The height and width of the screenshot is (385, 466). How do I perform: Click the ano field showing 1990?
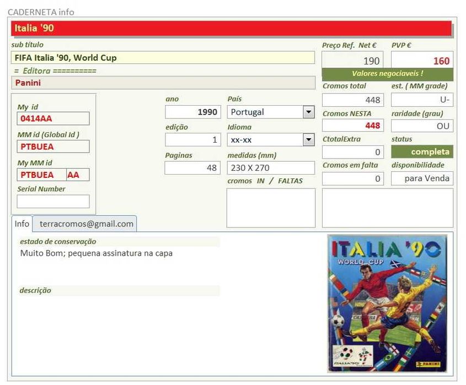(x=193, y=112)
